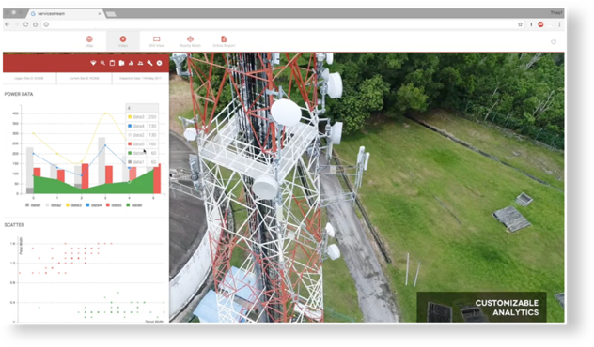Click the magnifier search icon in red toolbar
The height and width of the screenshot is (347, 594).
pyautogui.click(x=102, y=63)
